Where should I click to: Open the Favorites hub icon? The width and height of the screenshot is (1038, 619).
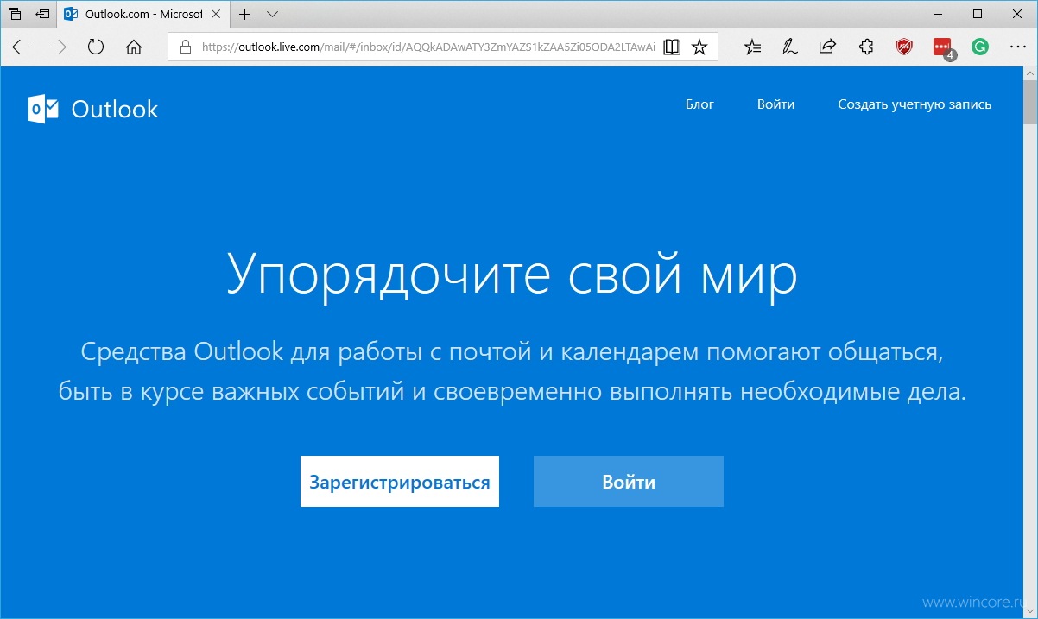(753, 47)
